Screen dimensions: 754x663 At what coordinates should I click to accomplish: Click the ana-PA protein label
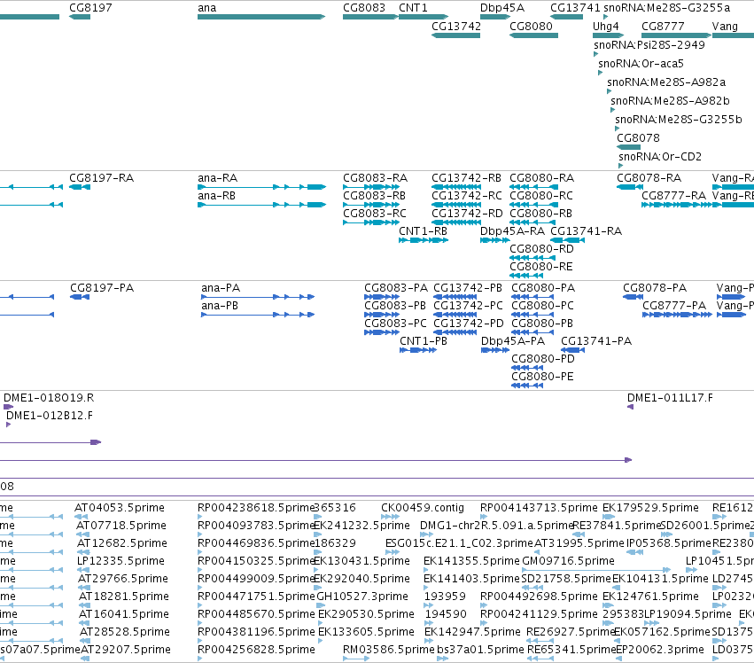221,288
